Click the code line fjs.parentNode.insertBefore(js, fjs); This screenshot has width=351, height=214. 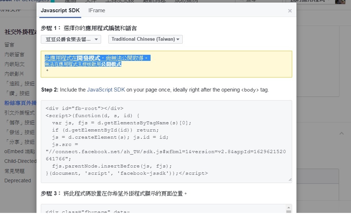(x=112, y=166)
